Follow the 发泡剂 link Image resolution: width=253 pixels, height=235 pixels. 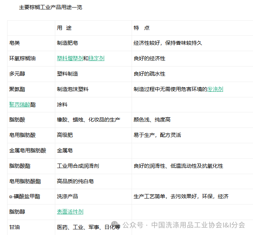(215, 89)
